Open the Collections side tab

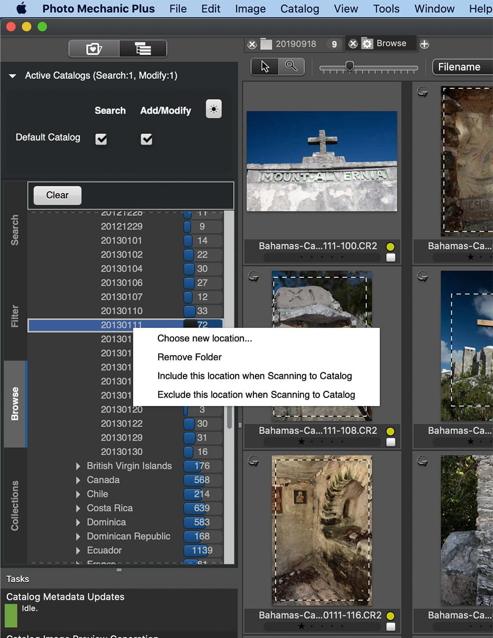[15, 505]
